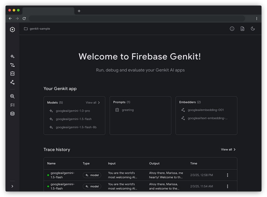Click View all for Trace history

(228, 150)
